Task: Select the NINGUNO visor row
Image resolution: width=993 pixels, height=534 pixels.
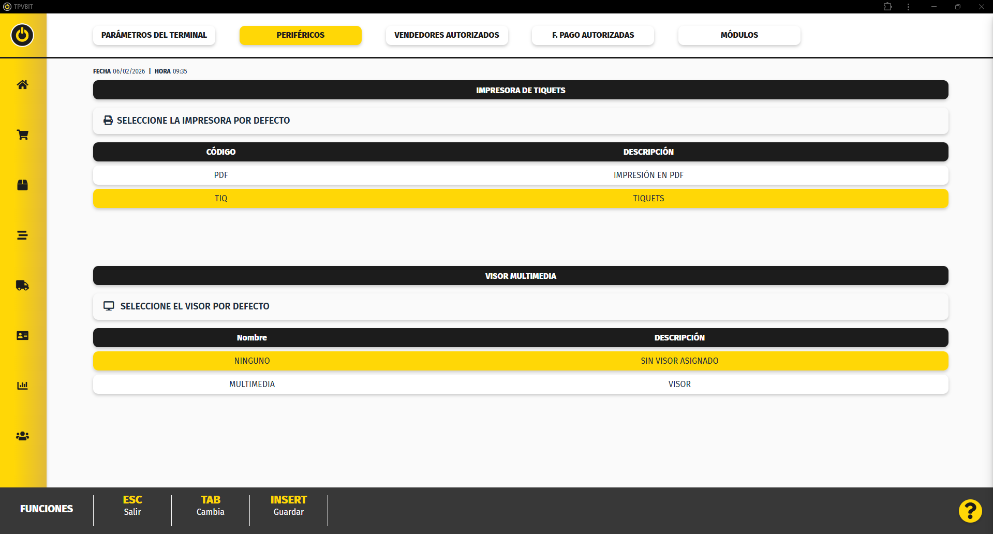Action: (520, 361)
